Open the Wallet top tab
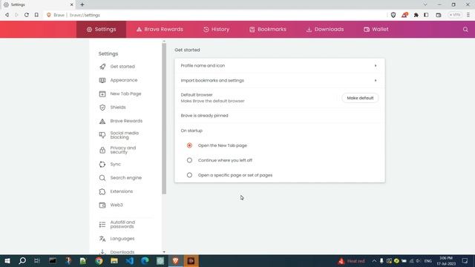475x267 pixels. [376, 30]
